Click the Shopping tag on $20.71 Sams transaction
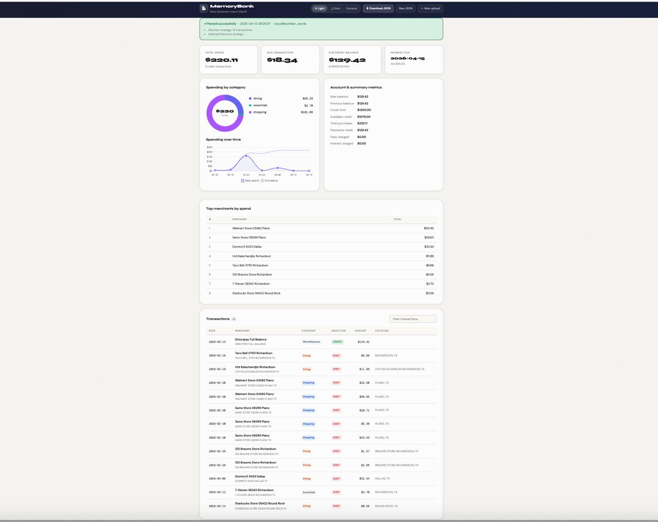The width and height of the screenshot is (658, 522). [308, 410]
